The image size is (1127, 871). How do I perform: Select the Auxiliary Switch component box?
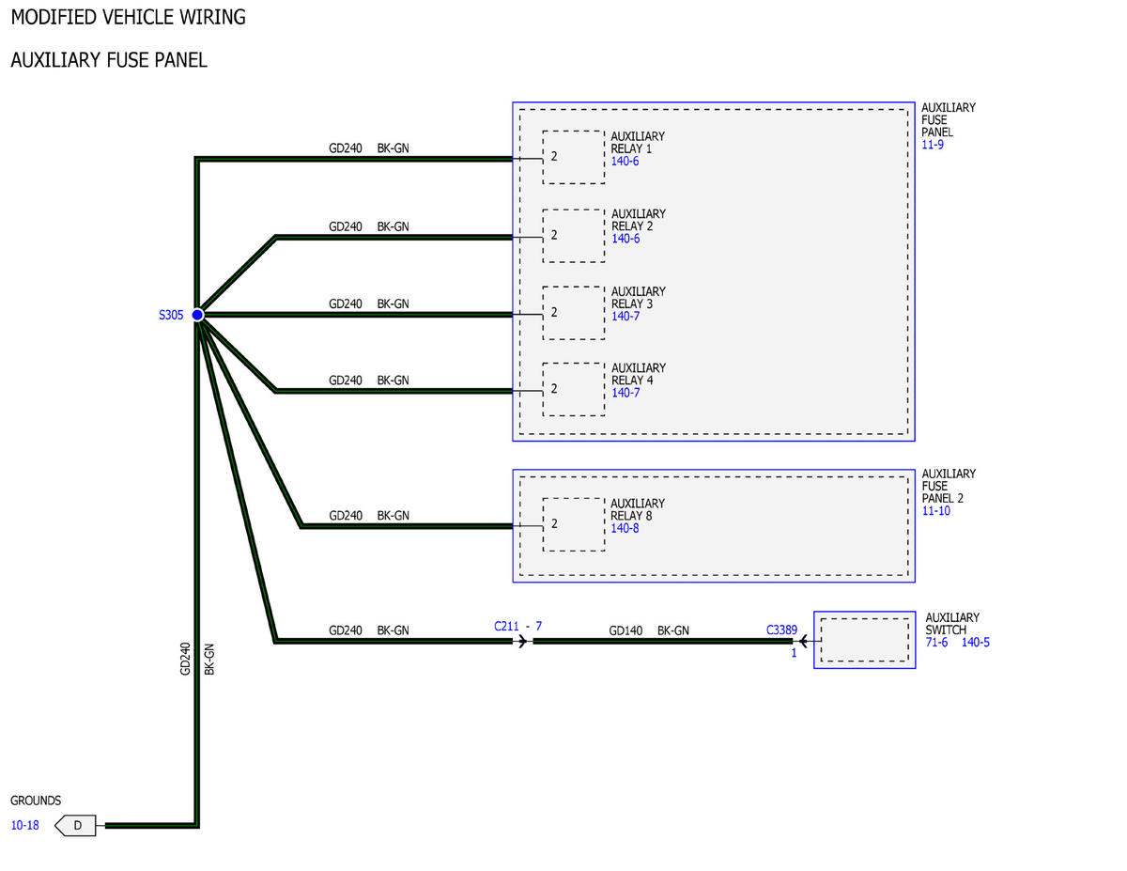(865, 640)
